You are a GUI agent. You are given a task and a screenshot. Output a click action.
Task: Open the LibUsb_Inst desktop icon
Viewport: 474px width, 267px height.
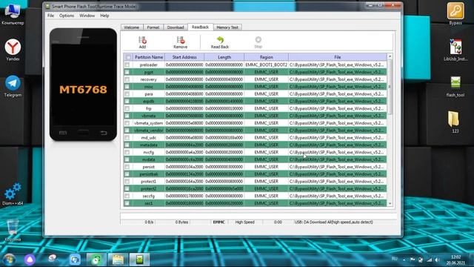(455, 47)
